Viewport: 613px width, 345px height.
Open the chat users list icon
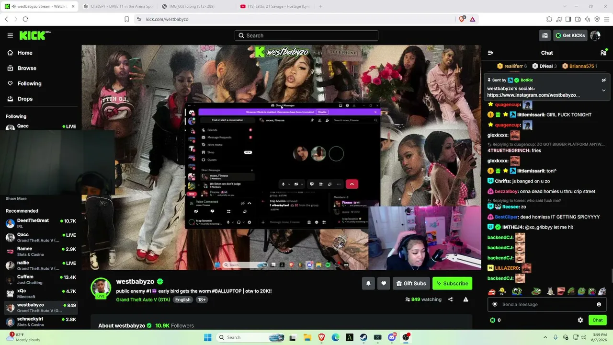(x=603, y=53)
